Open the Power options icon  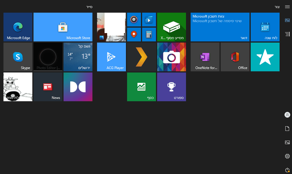(x=287, y=170)
